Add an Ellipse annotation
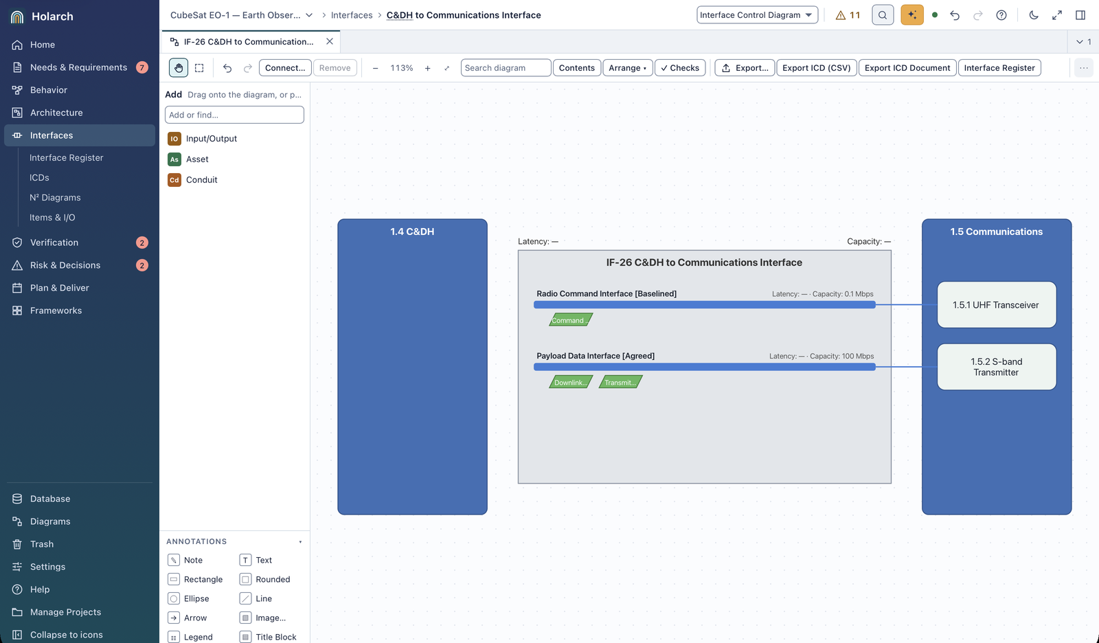1099x643 pixels. pos(189,598)
